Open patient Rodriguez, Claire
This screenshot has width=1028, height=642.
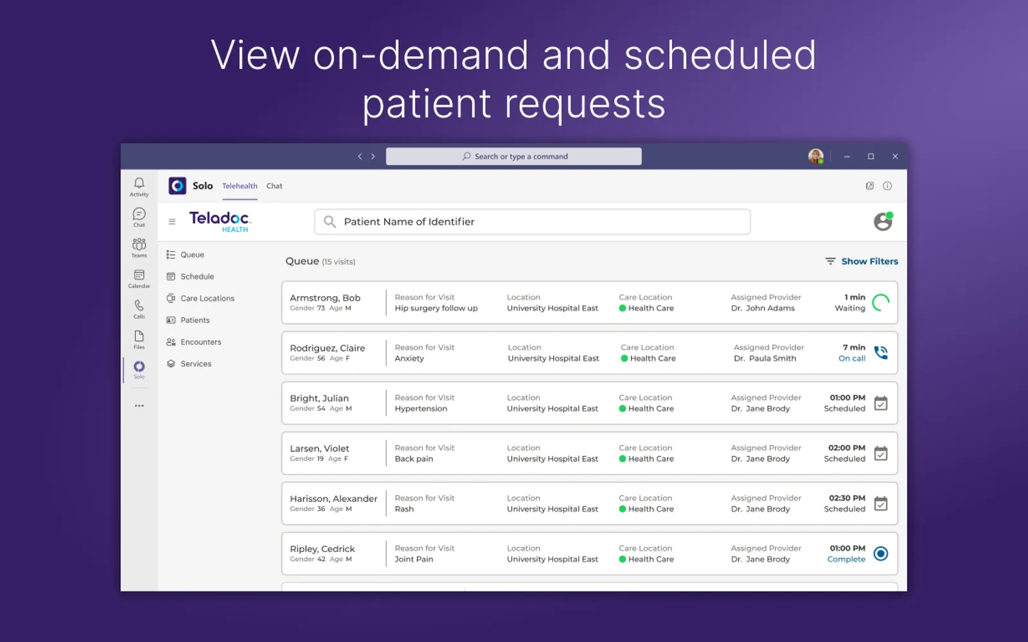pos(327,348)
